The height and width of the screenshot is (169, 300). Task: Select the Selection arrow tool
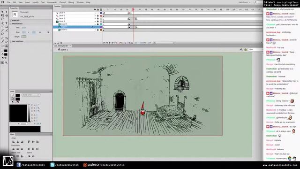tap(2, 12)
